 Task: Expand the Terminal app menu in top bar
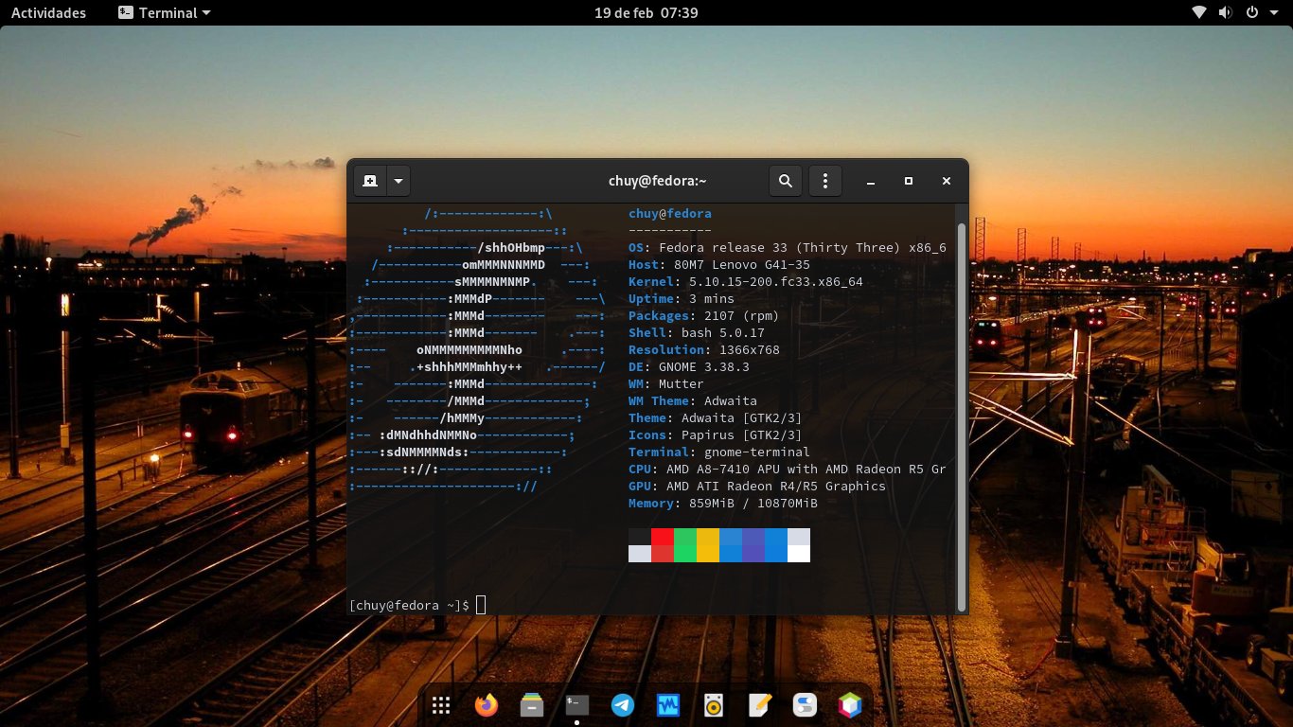pos(165,12)
